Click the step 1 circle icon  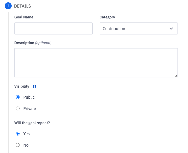coord(8,6)
